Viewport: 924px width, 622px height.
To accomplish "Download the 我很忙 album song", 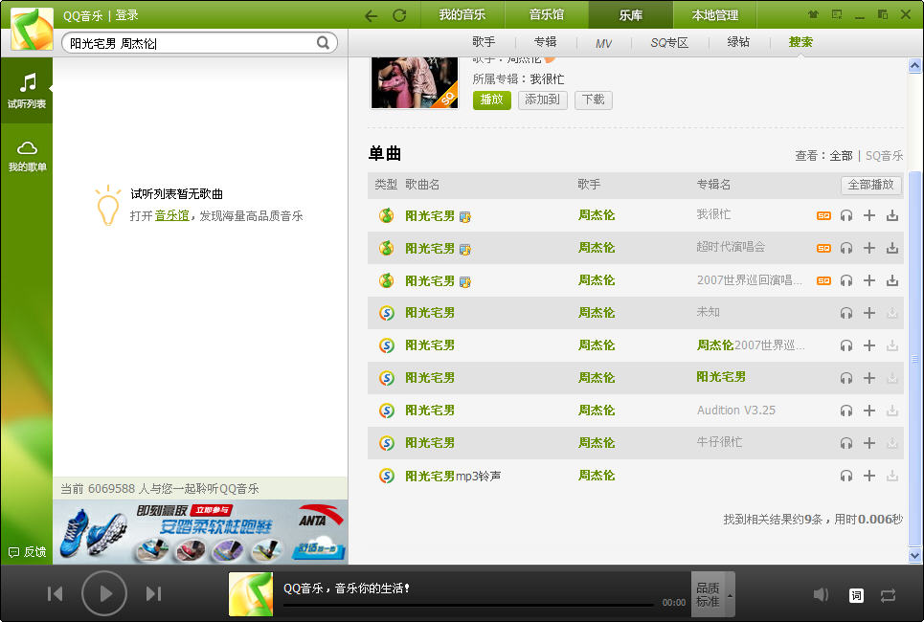I will click(892, 216).
